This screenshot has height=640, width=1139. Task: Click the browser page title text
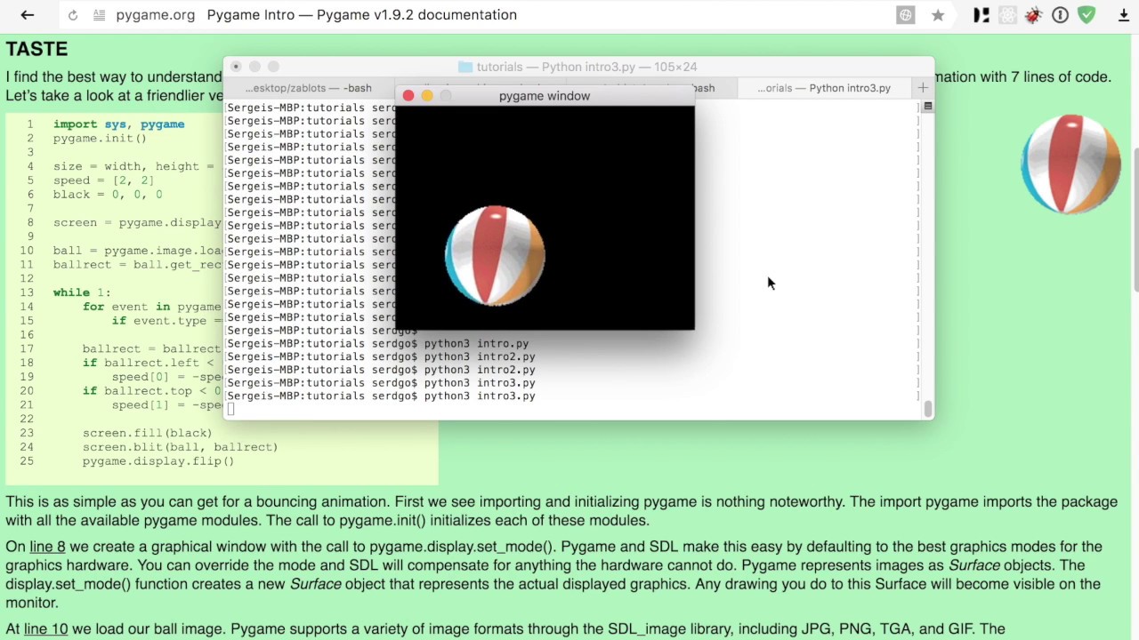tap(361, 15)
